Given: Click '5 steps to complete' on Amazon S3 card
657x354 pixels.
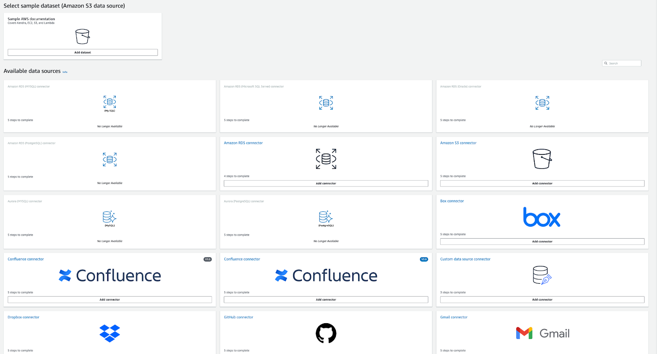Looking at the screenshot, I should pos(453,176).
